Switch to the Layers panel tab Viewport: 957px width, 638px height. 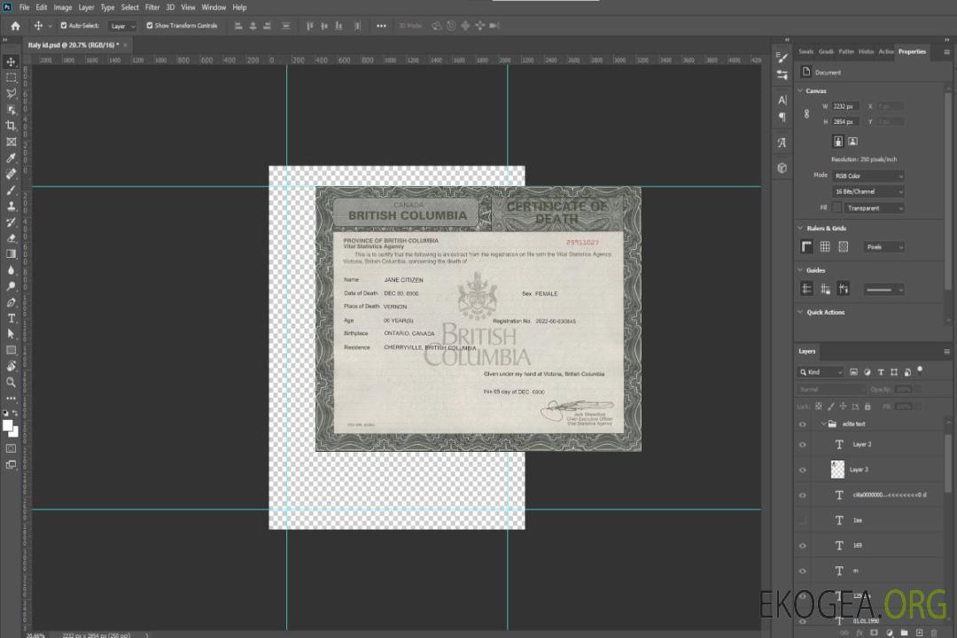807,351
